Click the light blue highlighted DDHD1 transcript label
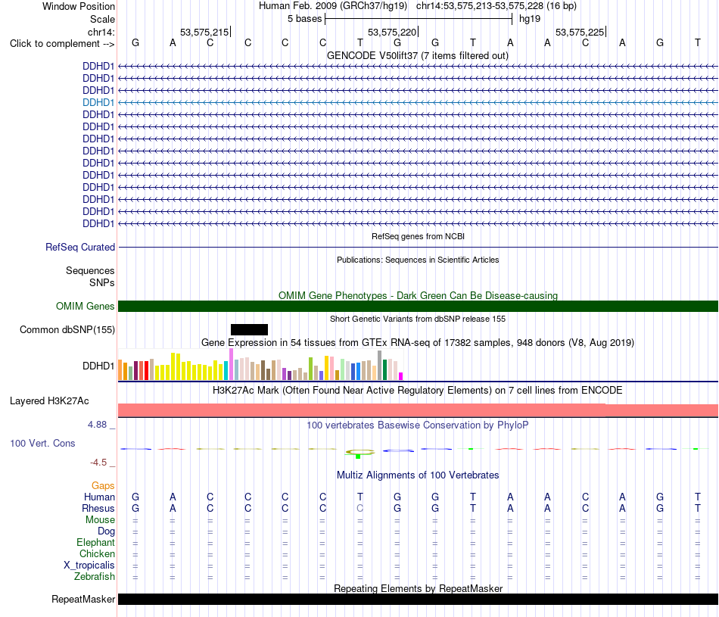The image size is (719, 617). (x=98, y=102)
